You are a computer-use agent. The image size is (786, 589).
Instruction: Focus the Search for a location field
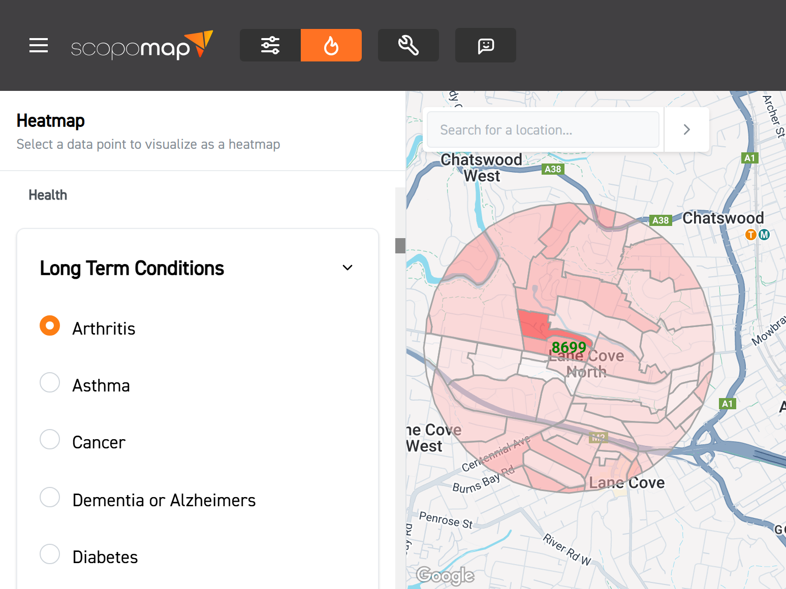(x=543, y=130)
